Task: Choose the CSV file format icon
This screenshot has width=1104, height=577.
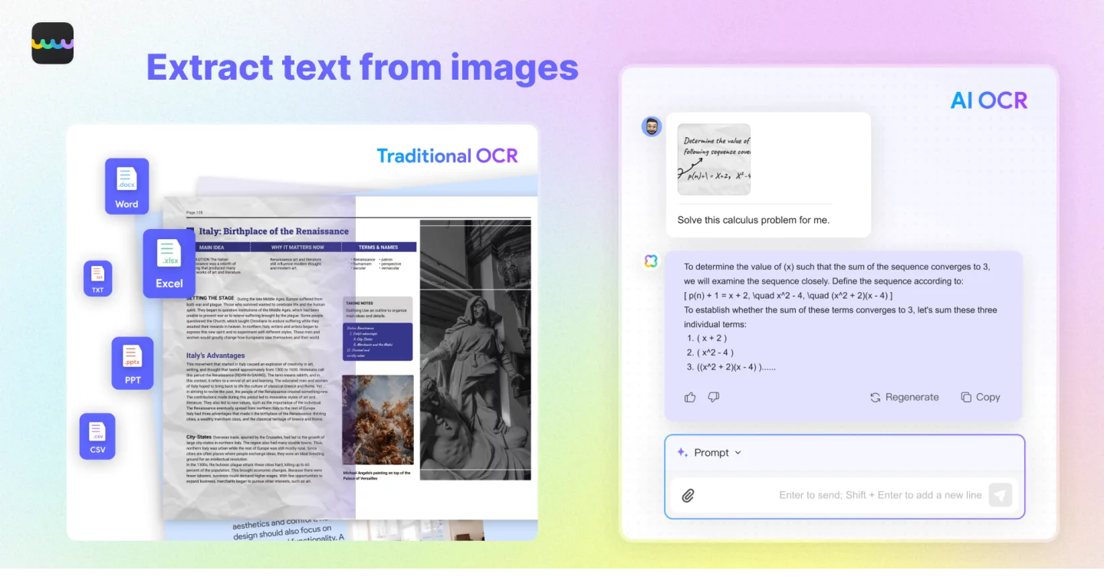Action: (97, 437)
